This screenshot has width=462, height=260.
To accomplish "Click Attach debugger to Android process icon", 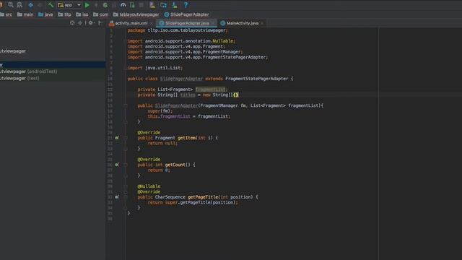I will 132,5.
